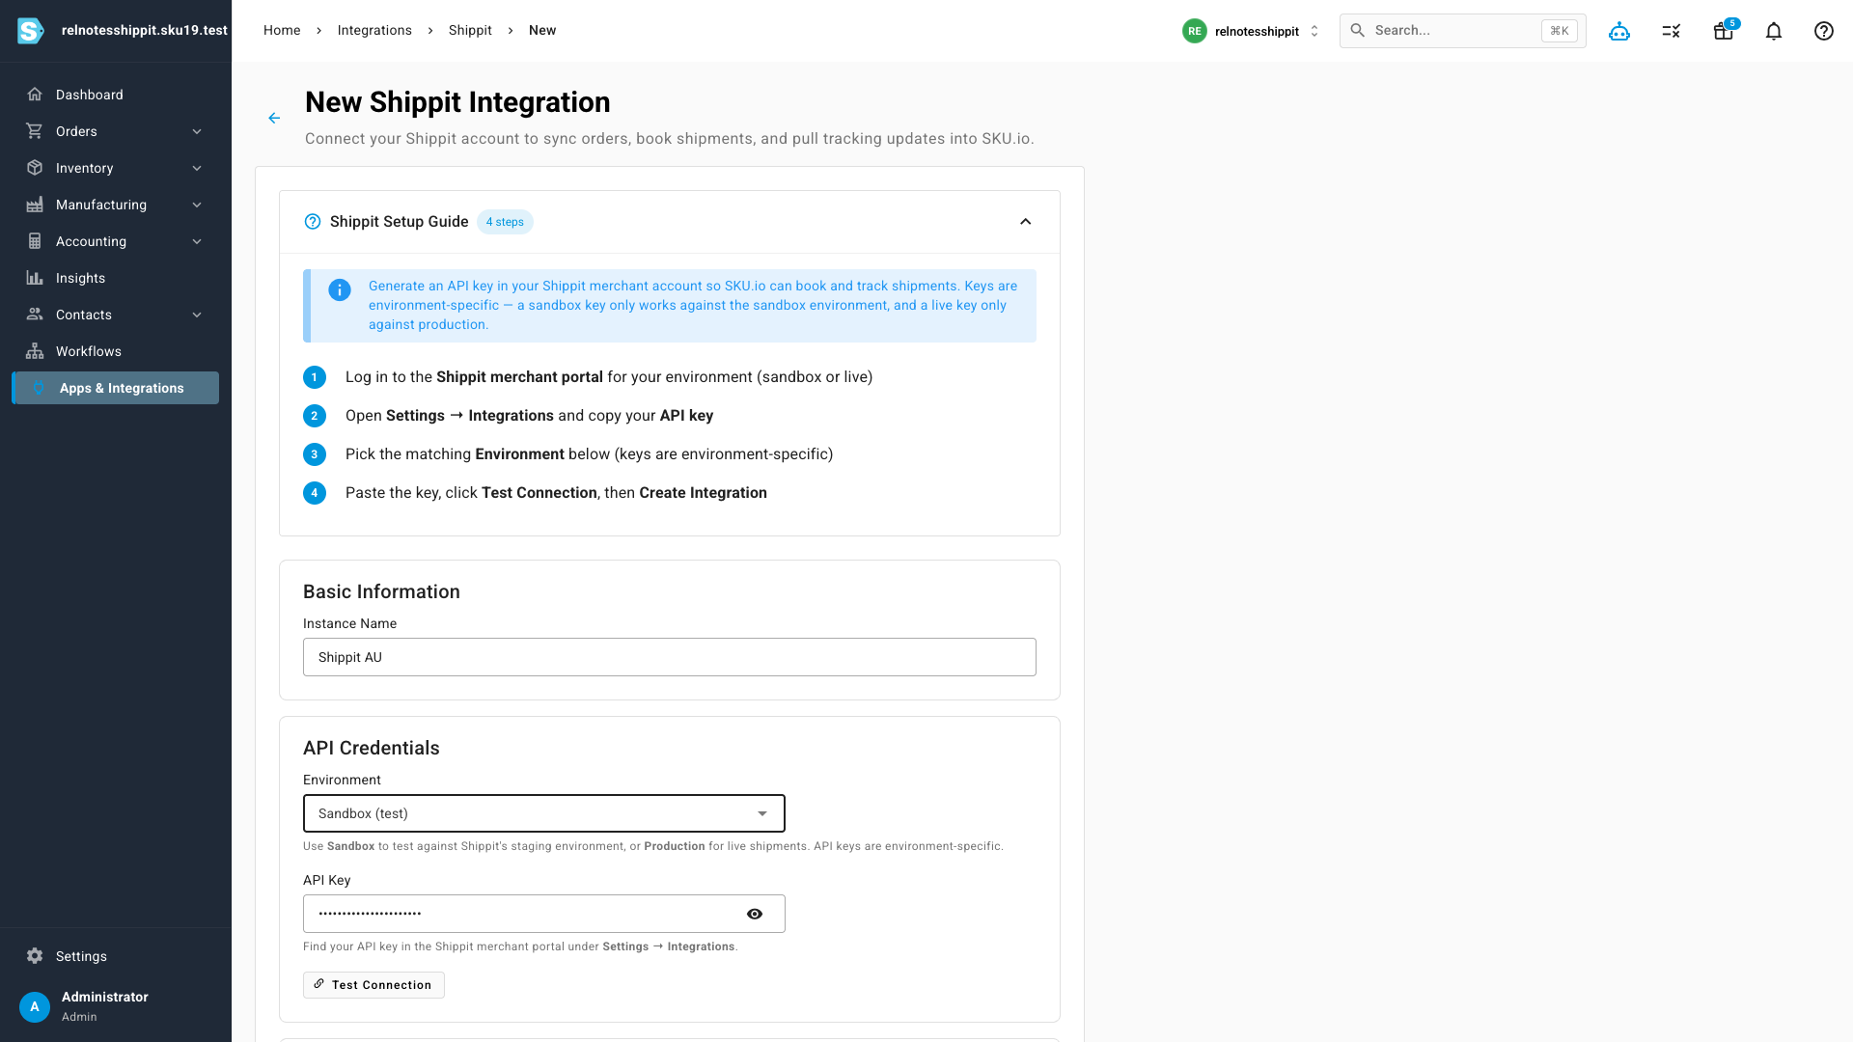Click the API Credentials heading
Viewport: 1853px width, 1042px height.
[x=372, y=748]
